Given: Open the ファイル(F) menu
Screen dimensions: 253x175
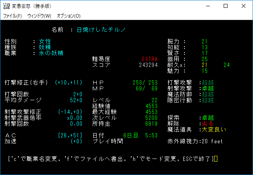Looking at the screenshot, I should tap(13, 16).
